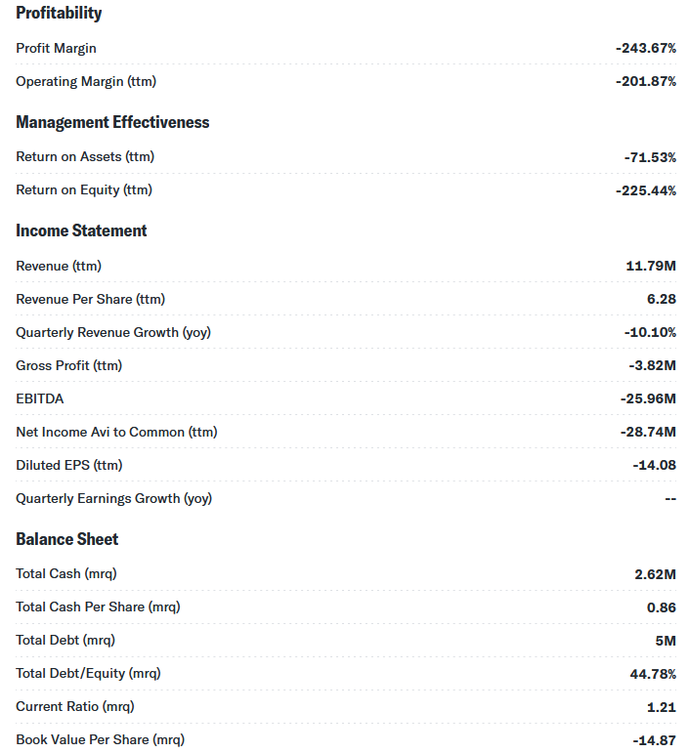Select Net Income Avi to Common label
Viewport: 689px width, 753px height.
116,432
